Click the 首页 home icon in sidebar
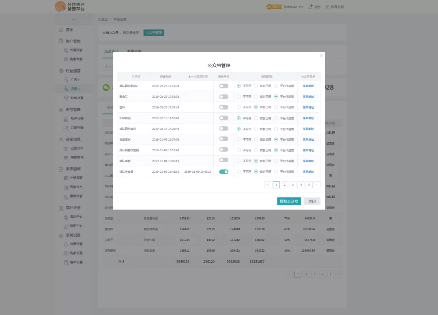The height and width of the screenshot is (315, 438). click(x=61, y=30)
